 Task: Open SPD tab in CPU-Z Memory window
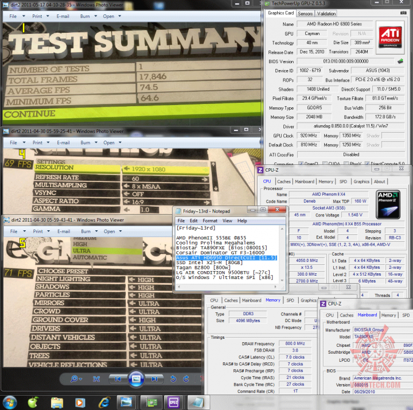pyautogui.click(x=290, y=300)
